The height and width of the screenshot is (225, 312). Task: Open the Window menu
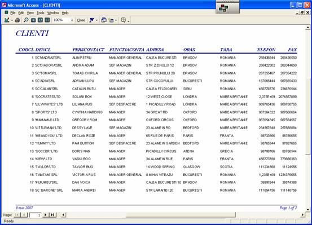[x=53, y=13]
